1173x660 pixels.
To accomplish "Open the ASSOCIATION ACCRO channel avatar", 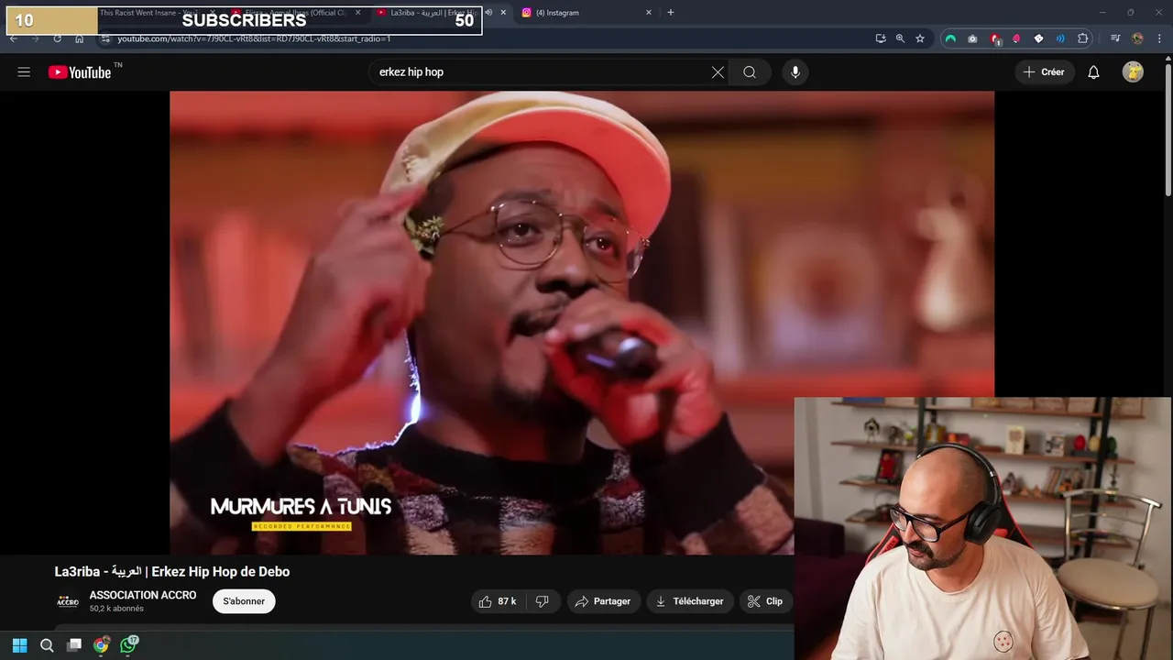I will coord(68,601).
